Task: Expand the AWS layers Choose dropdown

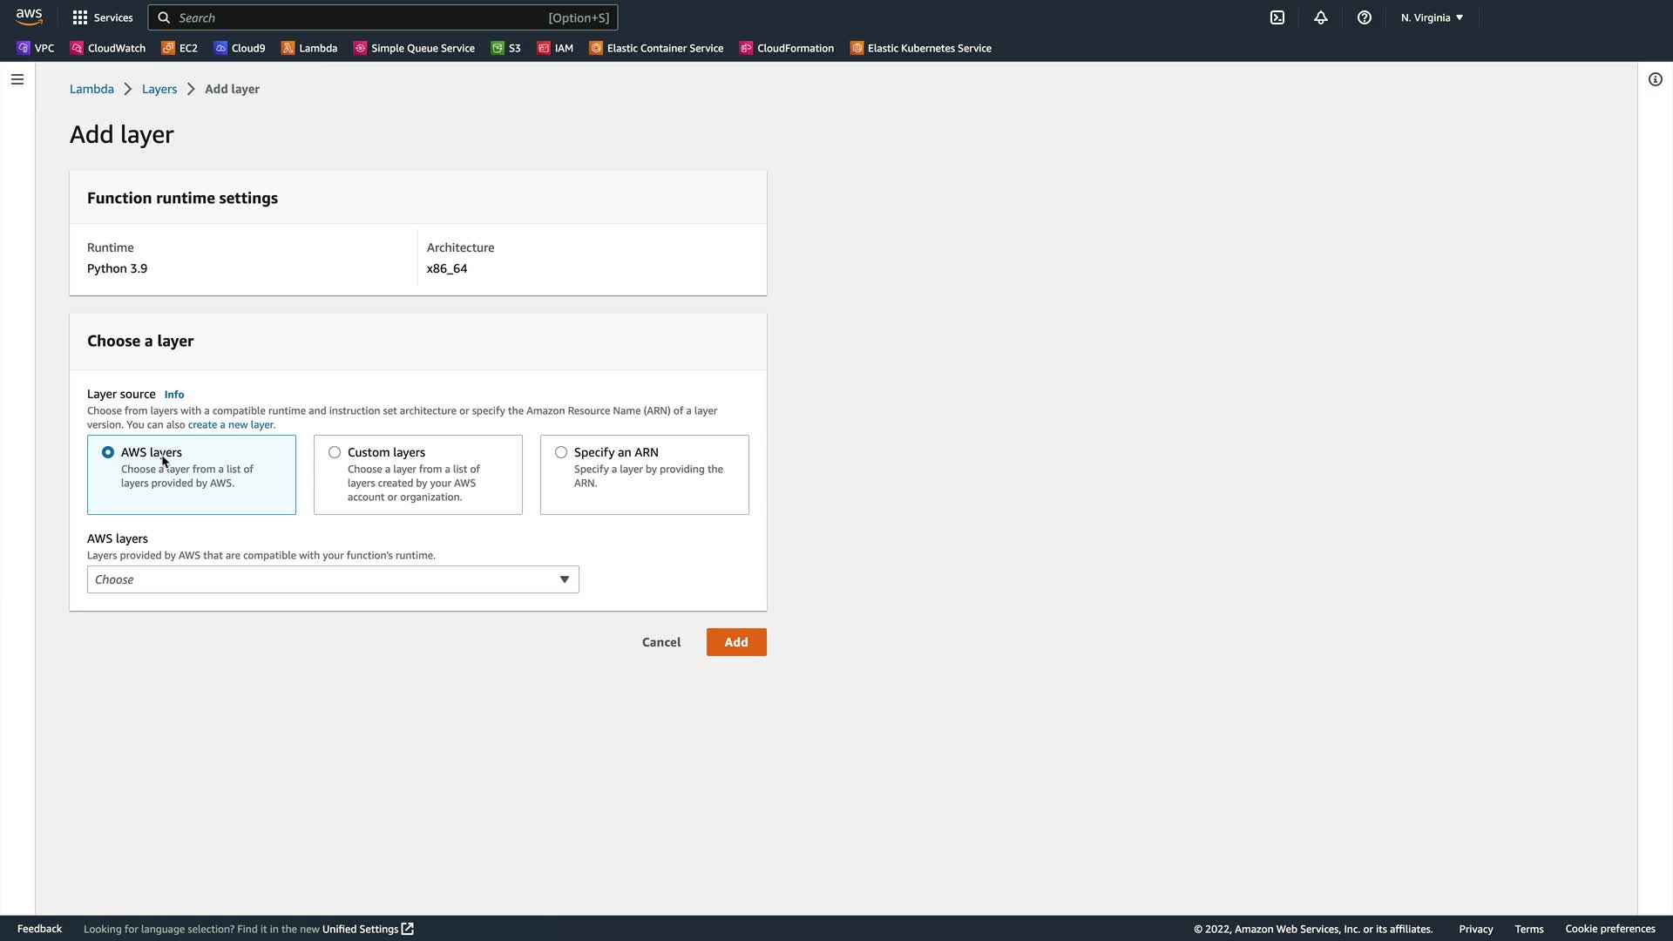Action: pos(333,579)
